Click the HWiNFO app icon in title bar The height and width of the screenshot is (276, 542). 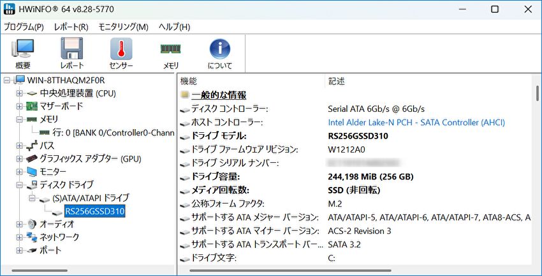click(10, 9)
